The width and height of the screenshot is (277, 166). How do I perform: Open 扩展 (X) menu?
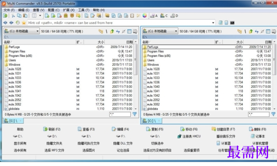click(69, 10)
